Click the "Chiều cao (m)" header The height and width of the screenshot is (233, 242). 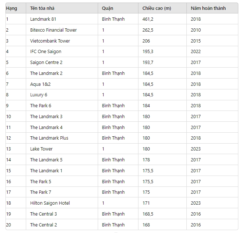click(x=157, y=8)
